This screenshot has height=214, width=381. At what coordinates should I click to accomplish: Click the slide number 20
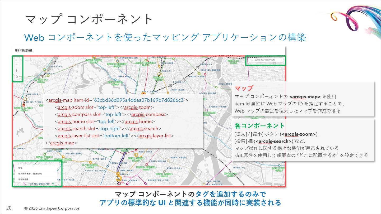click(x=9, y=208)
